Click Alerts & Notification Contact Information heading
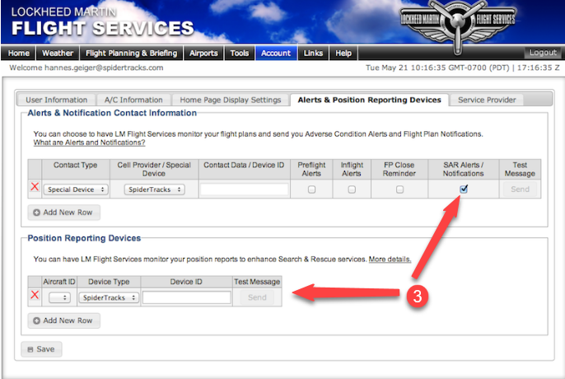Screen dimensions: 565x379 point(112,113)
